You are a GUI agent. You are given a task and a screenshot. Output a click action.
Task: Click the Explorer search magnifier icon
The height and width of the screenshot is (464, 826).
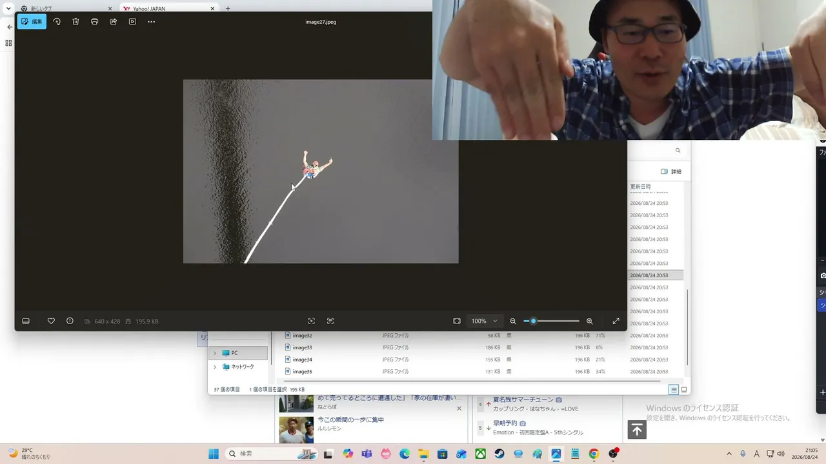pyautogui.click(x=678, y=150)
